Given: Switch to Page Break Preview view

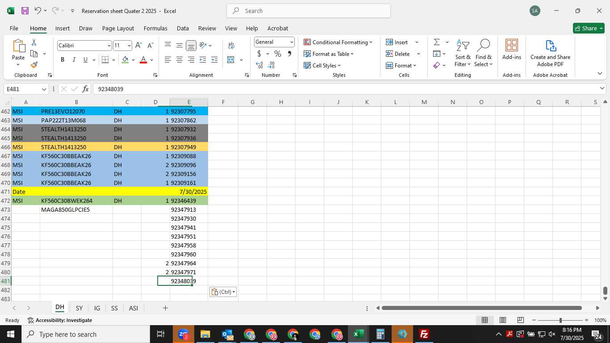Looking at the screenshot, I should pos(521,320).
